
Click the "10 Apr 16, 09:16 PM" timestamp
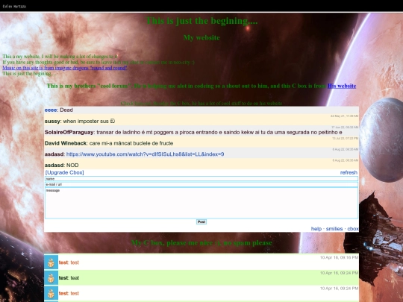[339, 257]
